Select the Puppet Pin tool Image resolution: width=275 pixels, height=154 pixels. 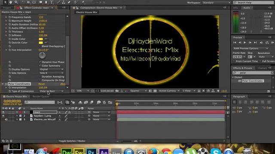83,2
